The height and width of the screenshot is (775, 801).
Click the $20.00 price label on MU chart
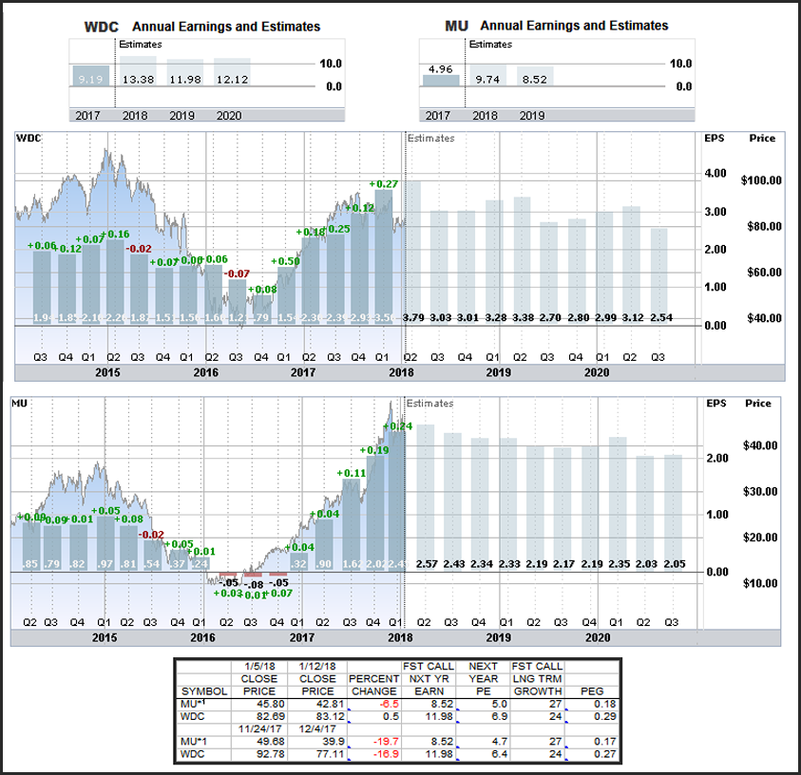(760, 538)
